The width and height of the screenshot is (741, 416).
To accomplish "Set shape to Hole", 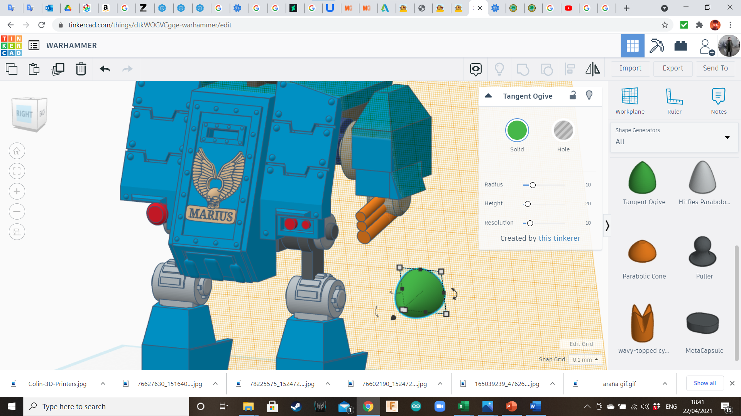I will [563, 131].
